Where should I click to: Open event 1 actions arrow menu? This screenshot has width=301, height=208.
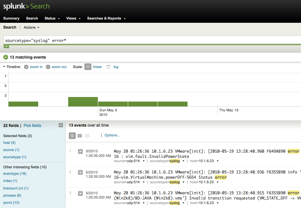pyautogui.click(x=81, y=151)
